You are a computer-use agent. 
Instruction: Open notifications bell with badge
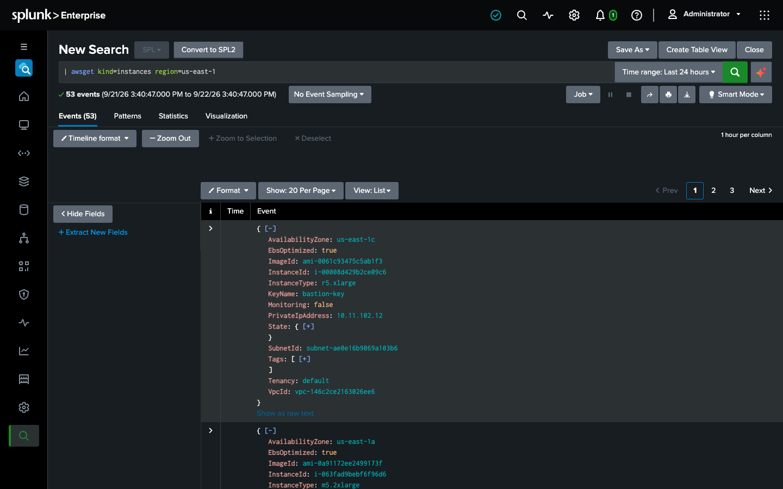pos(606,15)
